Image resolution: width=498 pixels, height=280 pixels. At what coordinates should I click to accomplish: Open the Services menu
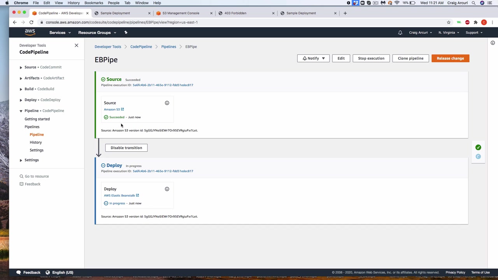coord(60,33)
